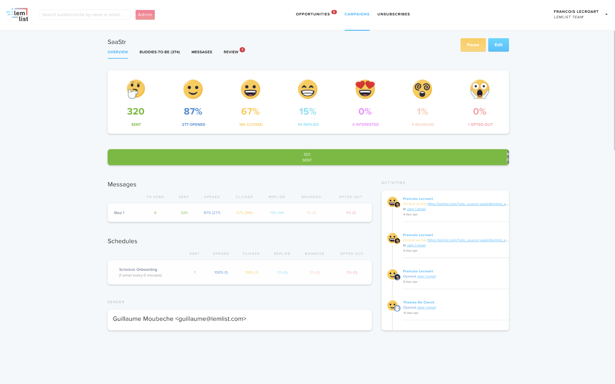Click the shocked Opted-out emoji
Screen dimensions: 615x384
(x=480, y=89)
